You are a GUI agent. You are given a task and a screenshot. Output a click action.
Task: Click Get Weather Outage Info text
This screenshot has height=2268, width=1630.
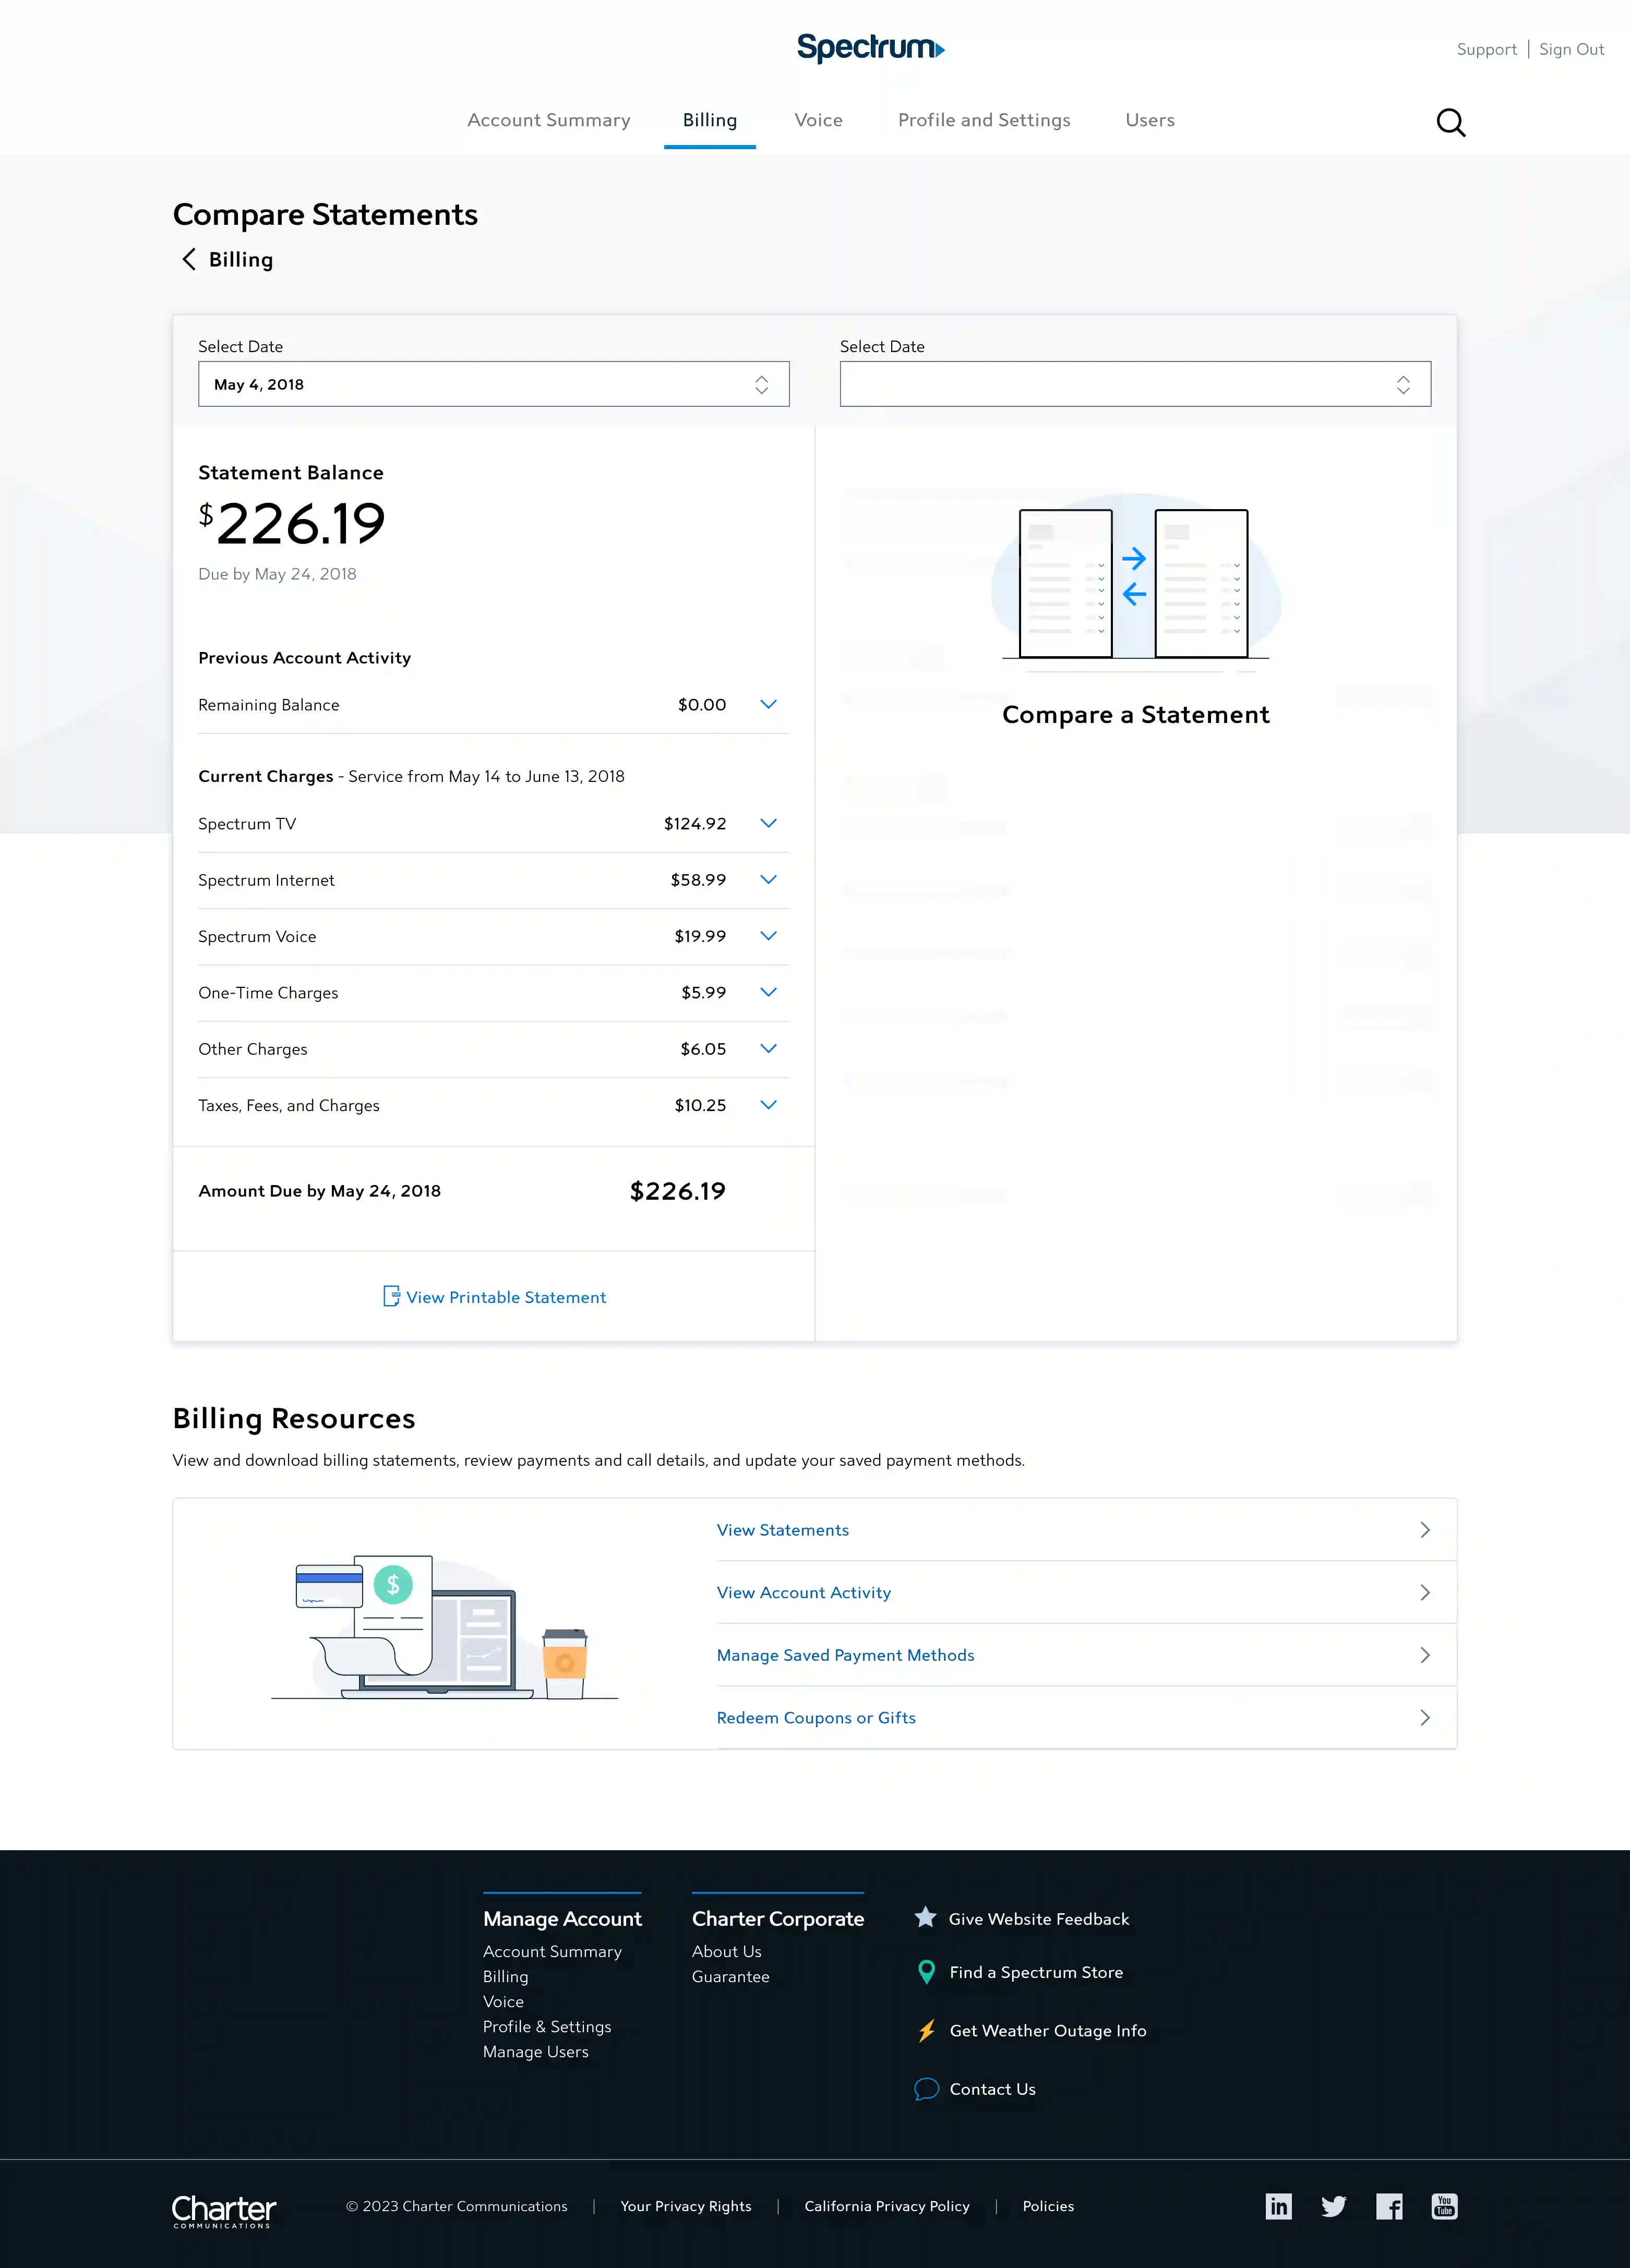pos(1048,2031)
